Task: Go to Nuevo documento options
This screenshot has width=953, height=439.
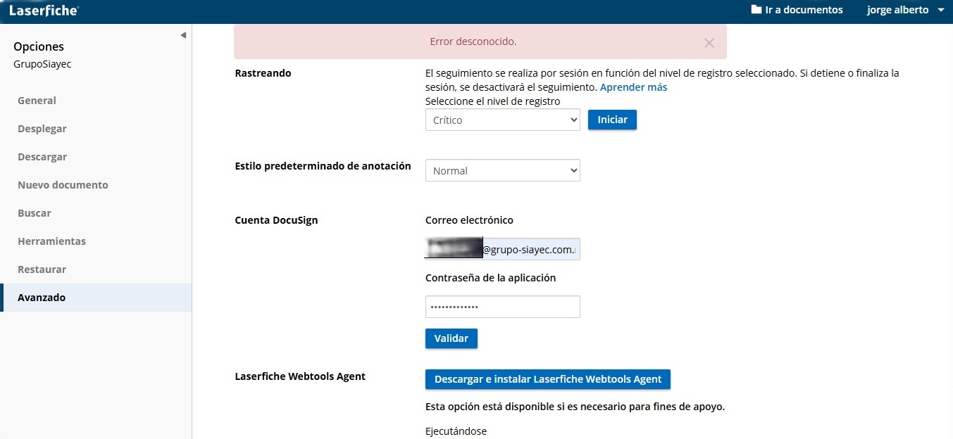Action: [x=63, y=185]
